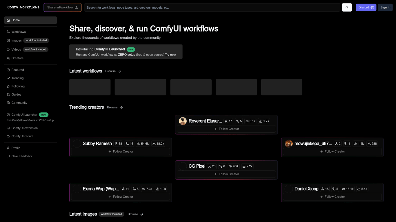The image size is (396, 222).
Task: Open the Give Feedback panel
Action: pos(22,156)
